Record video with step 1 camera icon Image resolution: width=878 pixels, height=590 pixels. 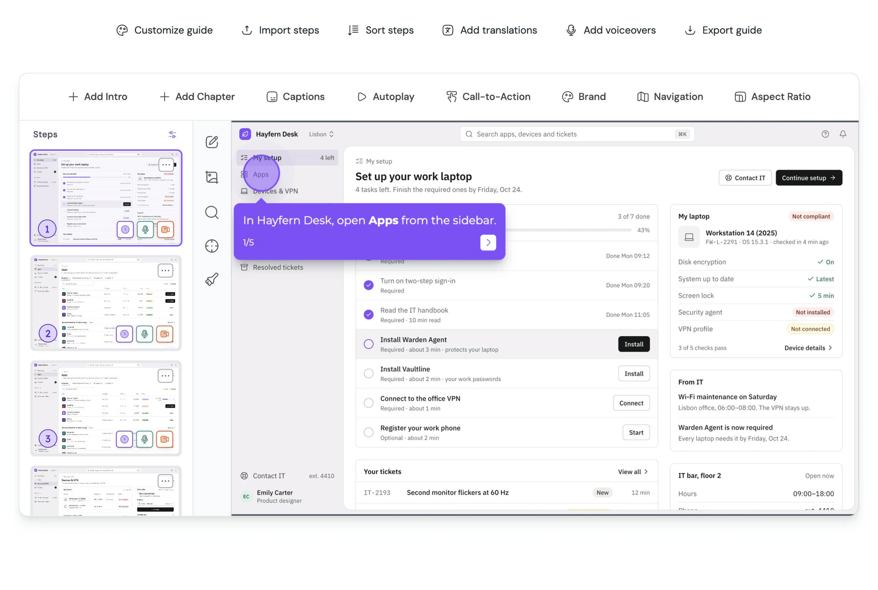point(166,229)
